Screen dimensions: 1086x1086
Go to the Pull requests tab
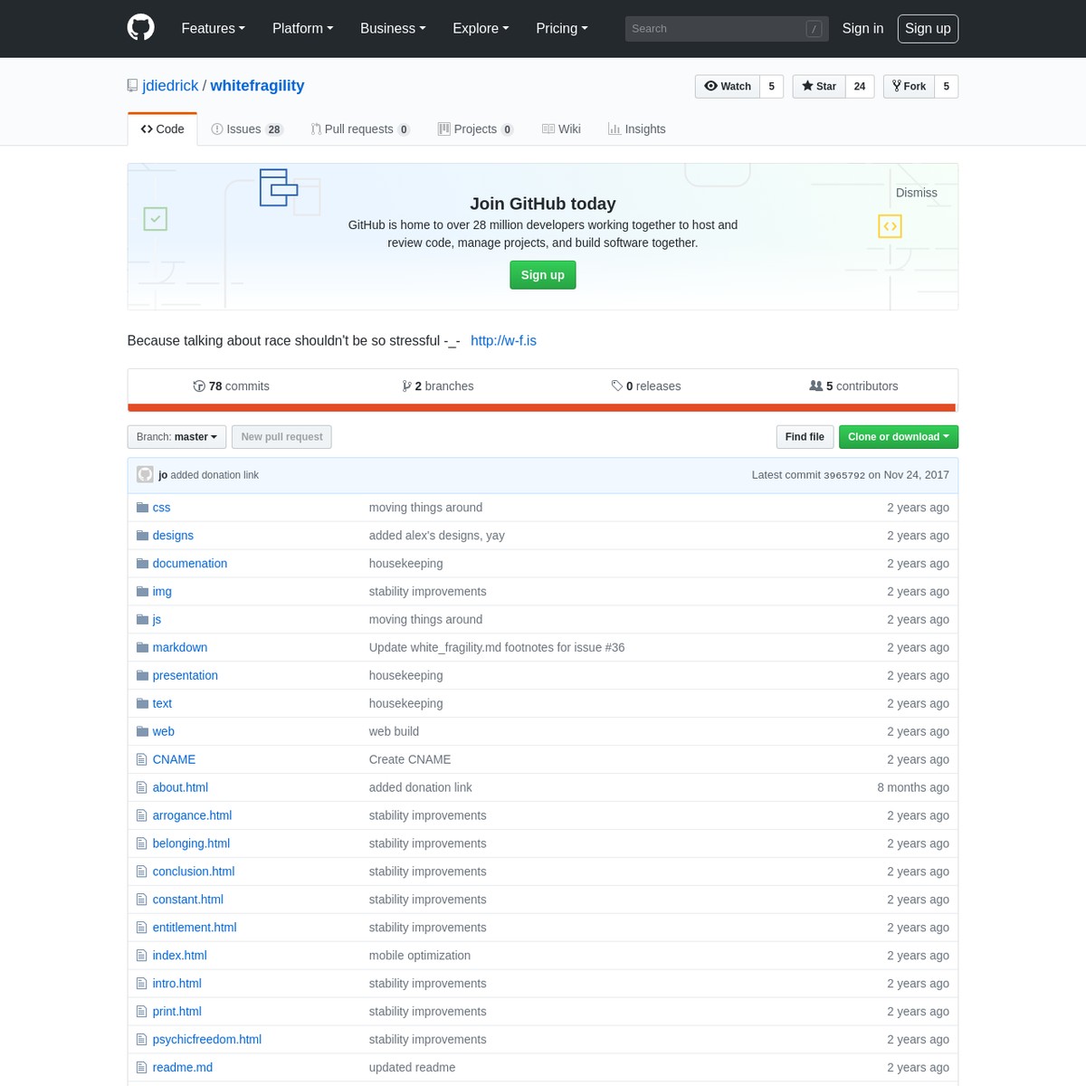pos(360,129)
